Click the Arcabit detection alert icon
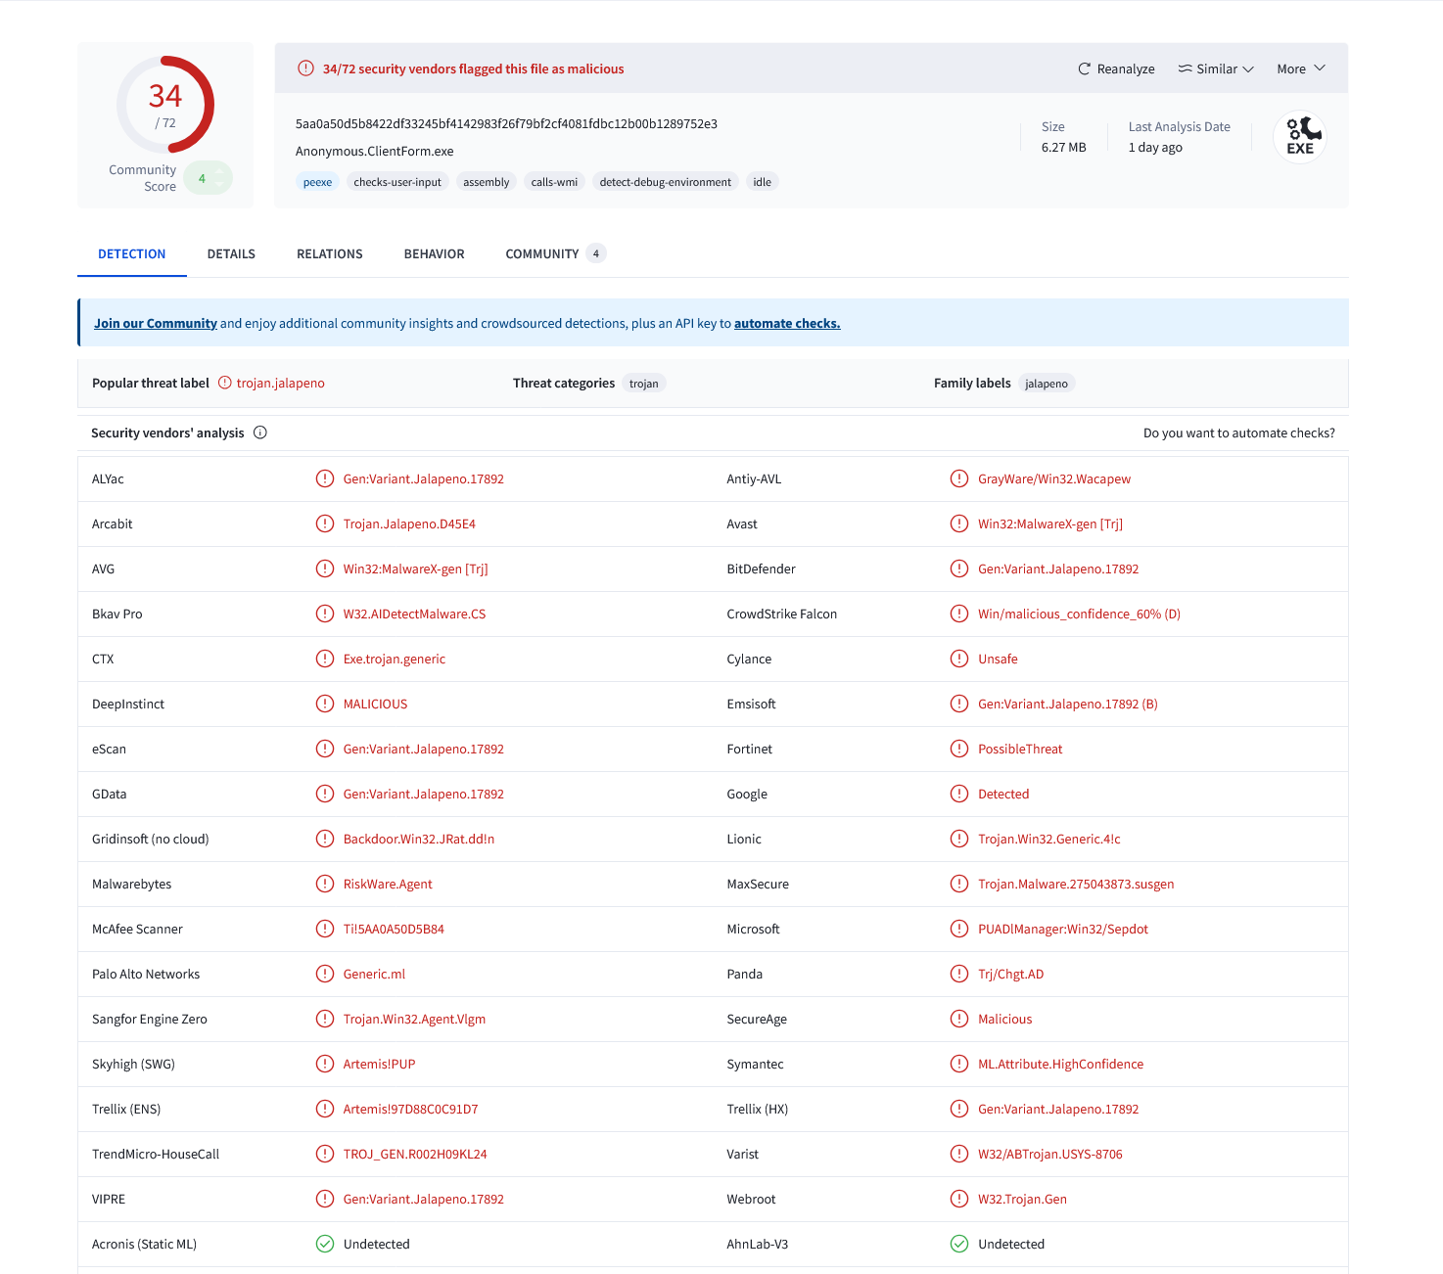Screen dimensions: 1443x1274 [x=325, y=523]
